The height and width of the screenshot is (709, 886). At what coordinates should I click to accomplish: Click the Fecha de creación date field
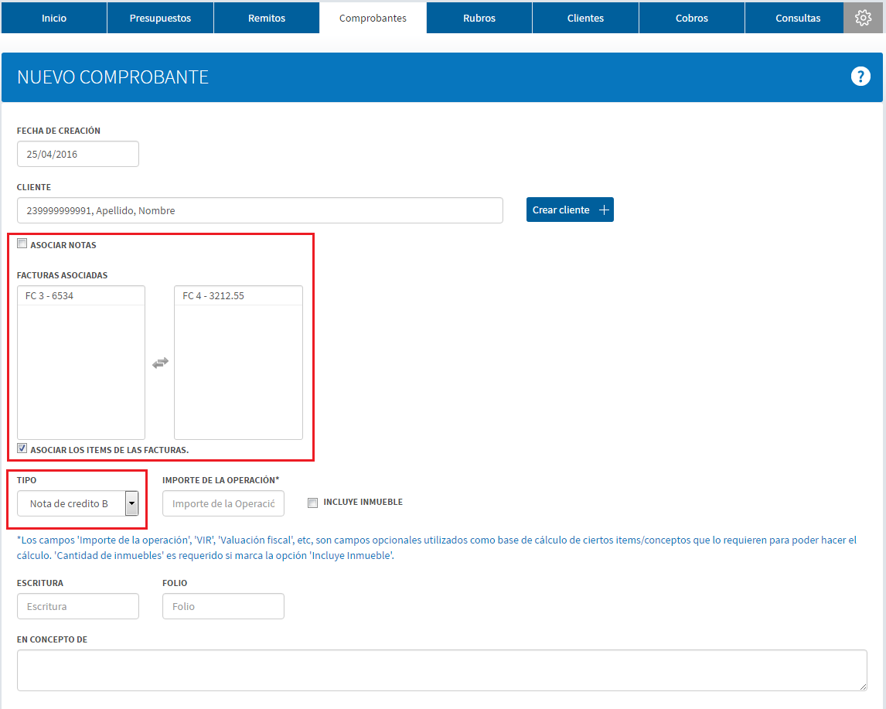click(78, 154)
